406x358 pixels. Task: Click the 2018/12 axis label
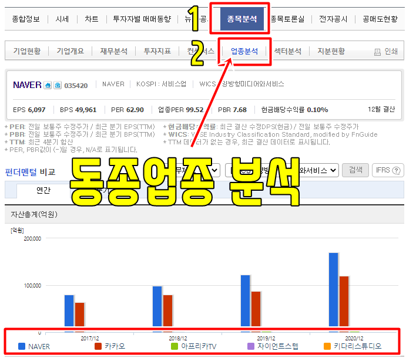(178, 339)
